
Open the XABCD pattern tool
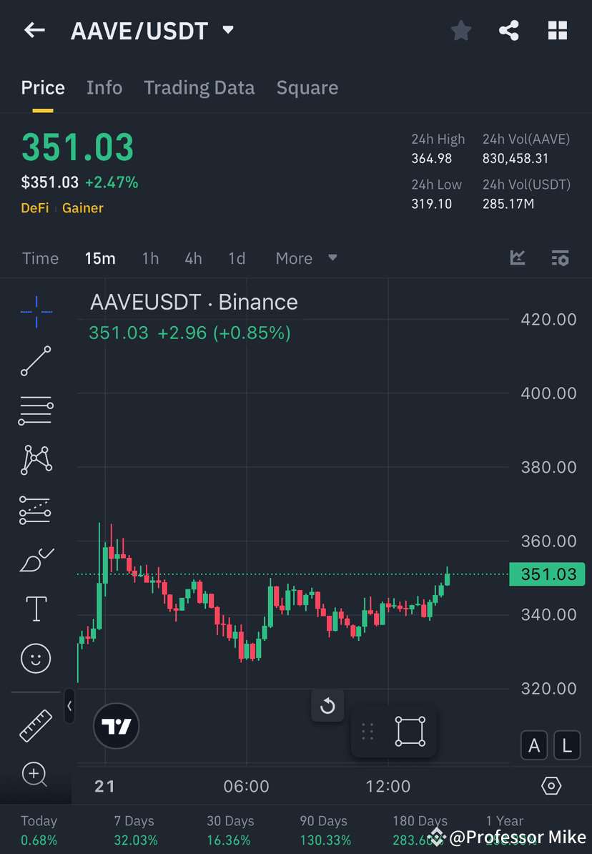coord(36,459)
